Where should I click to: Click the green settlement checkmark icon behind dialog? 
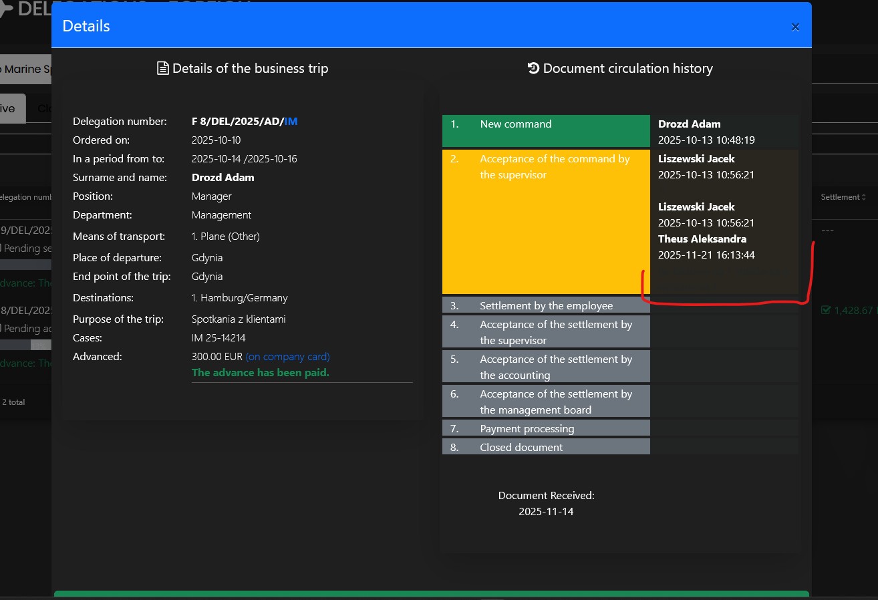(825, 310)
